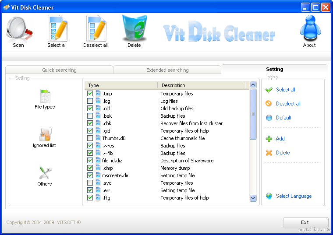Click the file icon for .tmp
The width and height of the screenshot is (333, 235).
click(x=98, y=93)
